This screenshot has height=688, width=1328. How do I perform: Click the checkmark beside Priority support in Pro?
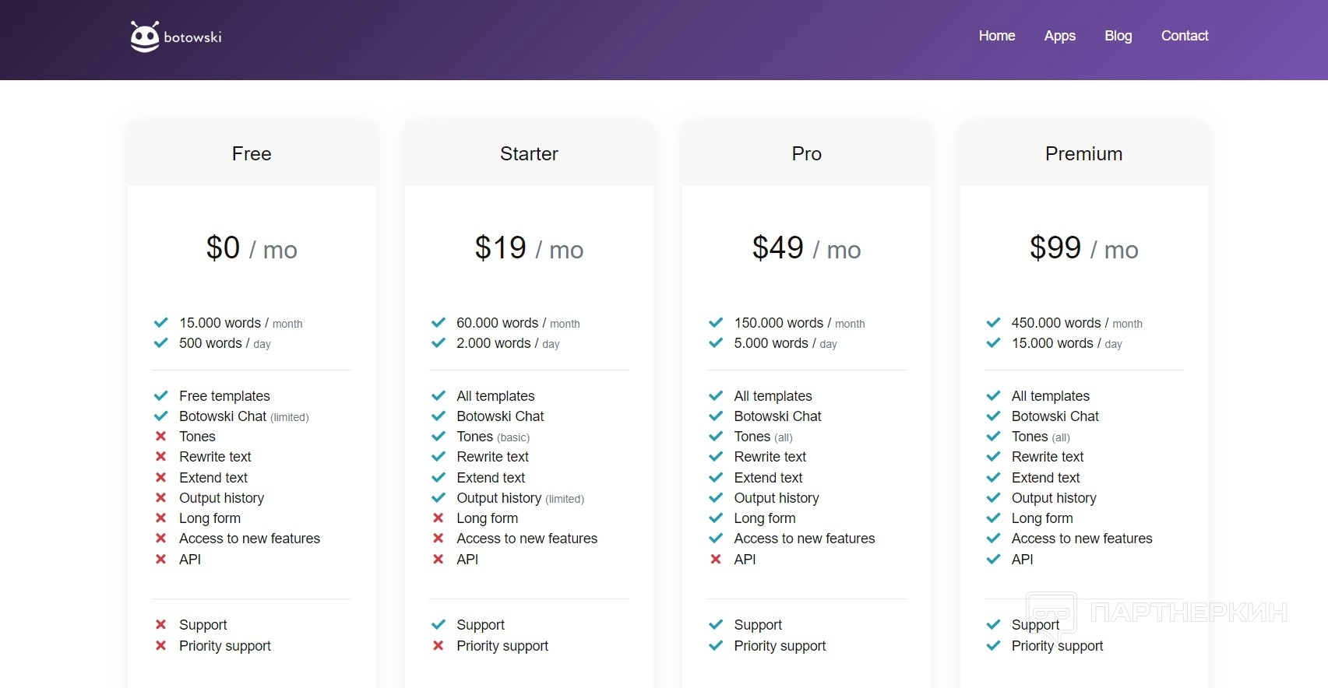coord(716,645)
